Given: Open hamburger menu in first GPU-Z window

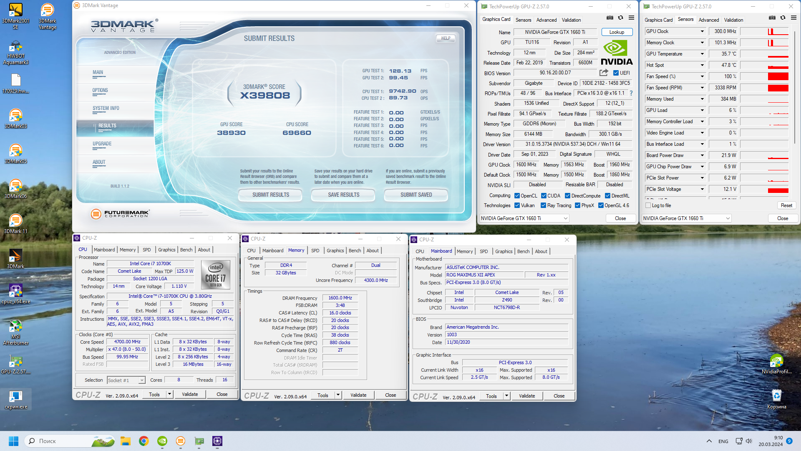Looking at the screenshot, I should coord(631,18).
